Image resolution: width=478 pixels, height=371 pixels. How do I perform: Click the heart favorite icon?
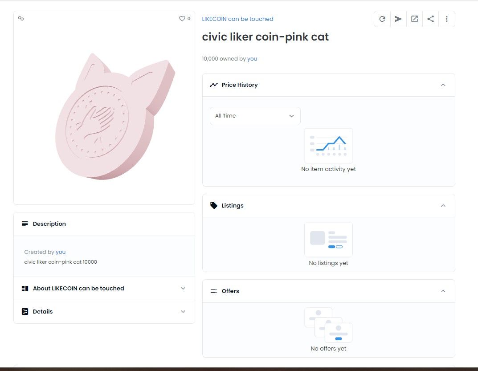pyautogui.click(x=182, y=19)
